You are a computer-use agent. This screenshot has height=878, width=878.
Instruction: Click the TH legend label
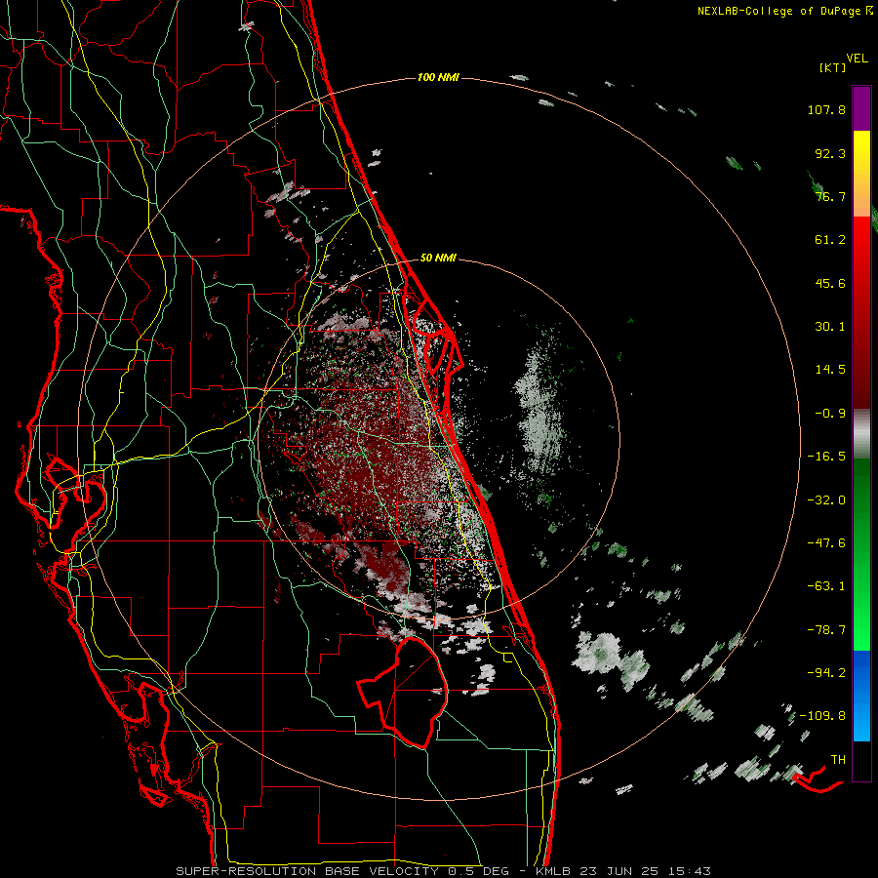[x=838, y=760]
